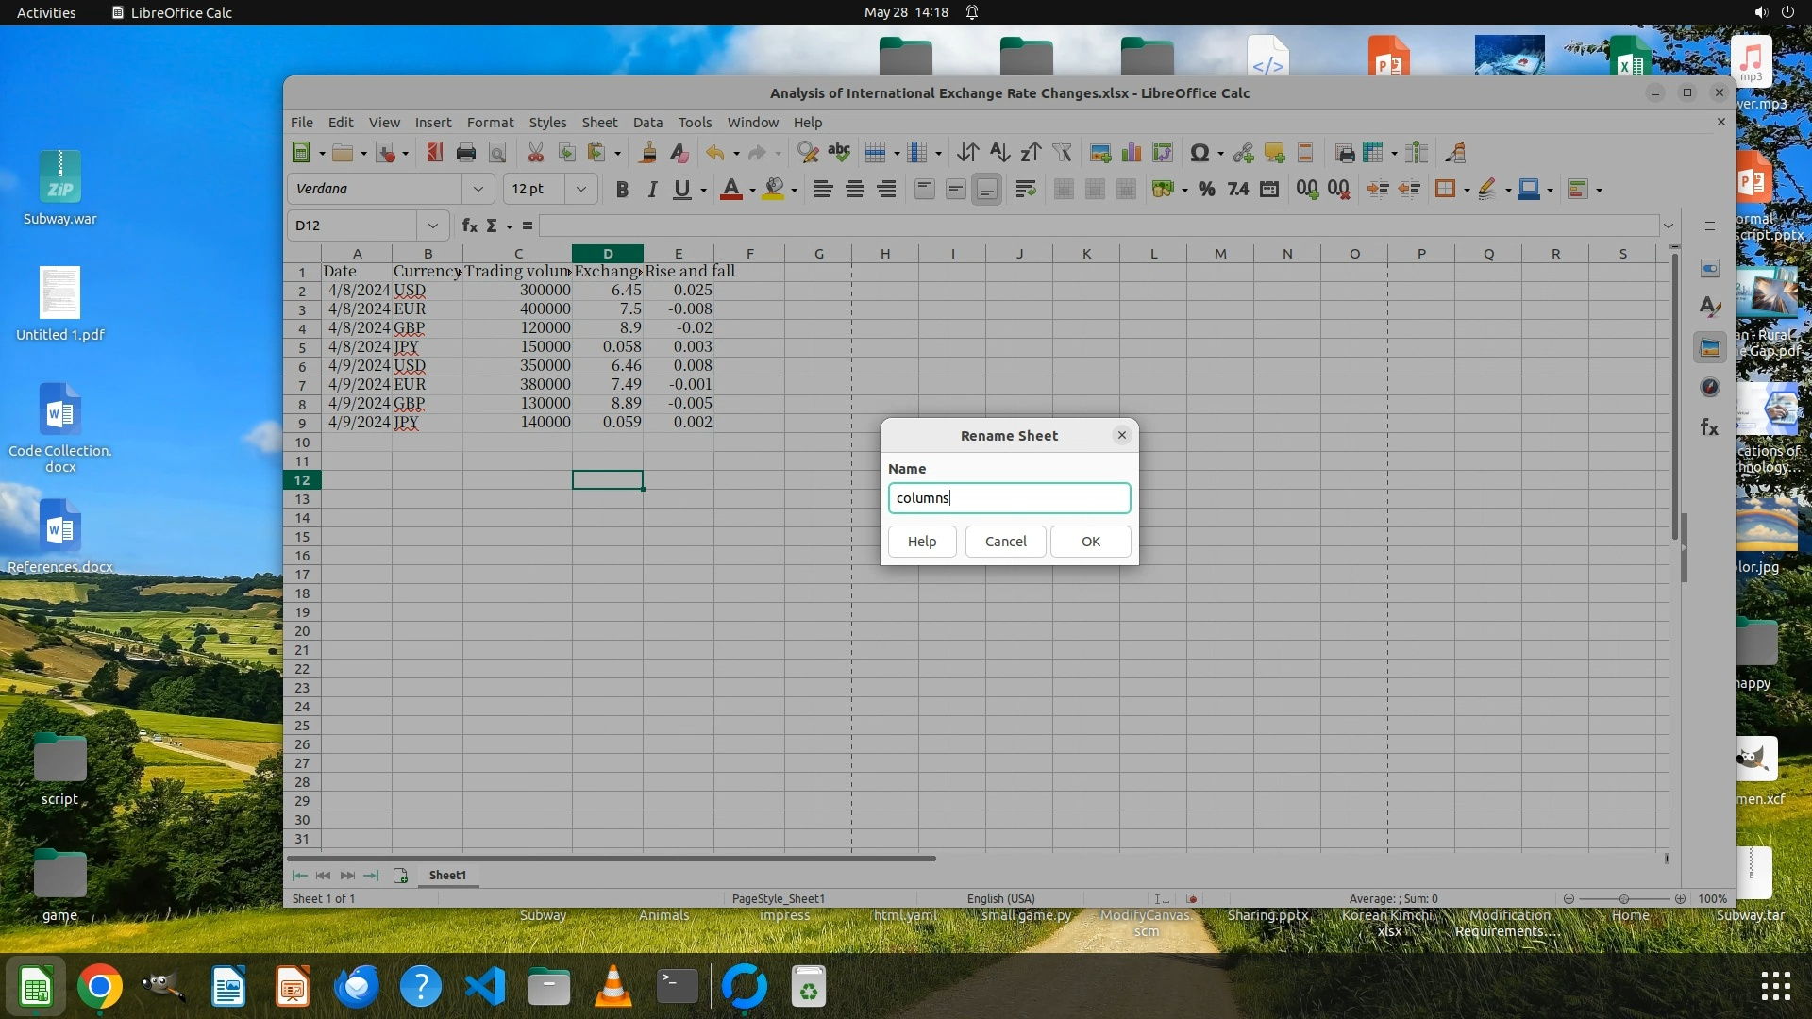Expand the 12 pt font size dropdown
1812x1019 pixels.
coord(581,190)
